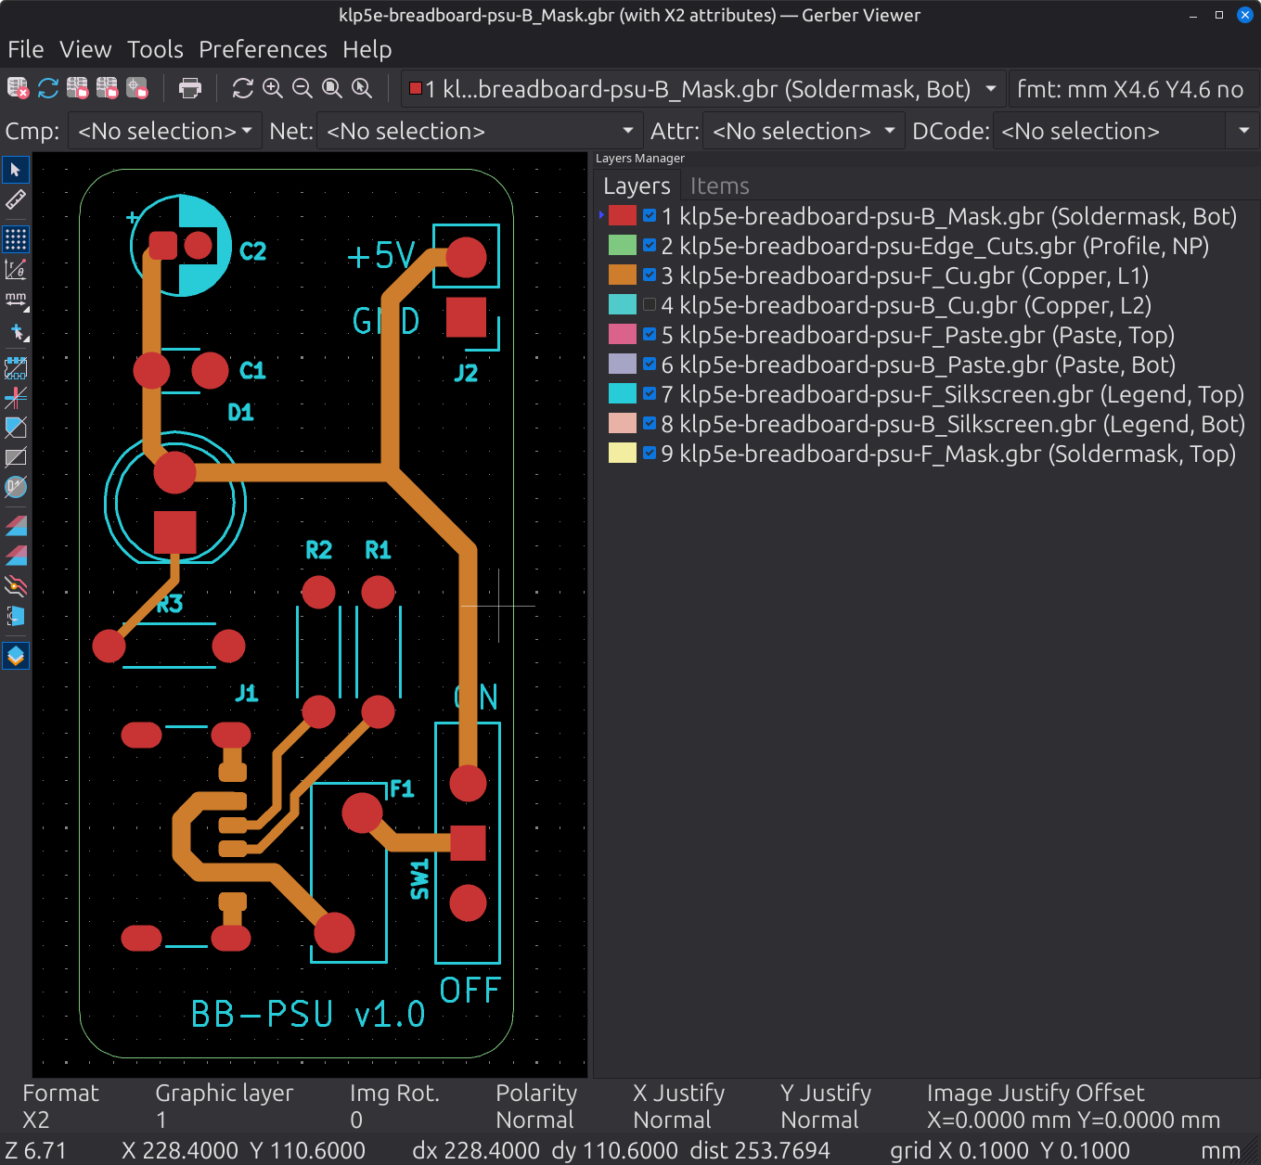Open the Attr attribute dropdown
Viewport: 1261px width, 1165px height.
pos(804,131)
